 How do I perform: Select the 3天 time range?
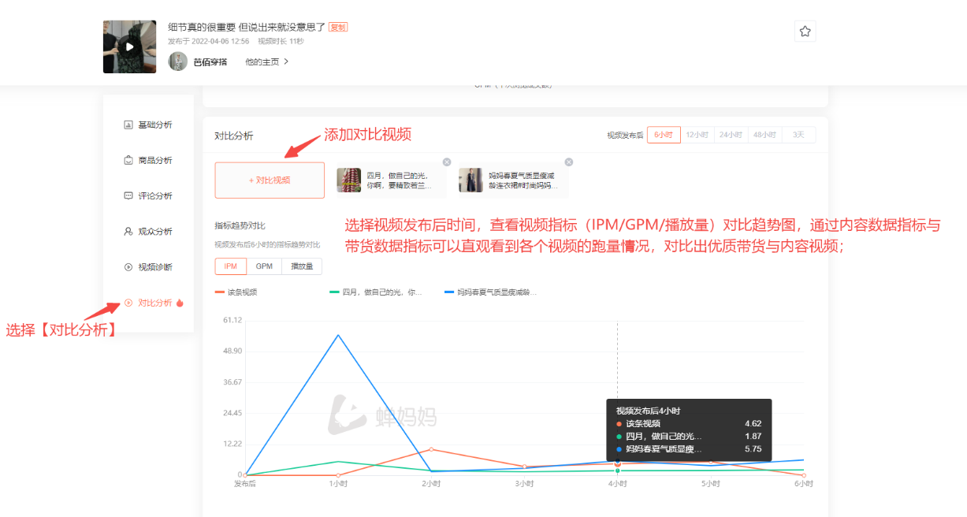pyautogui.click(x=799, y=135)
